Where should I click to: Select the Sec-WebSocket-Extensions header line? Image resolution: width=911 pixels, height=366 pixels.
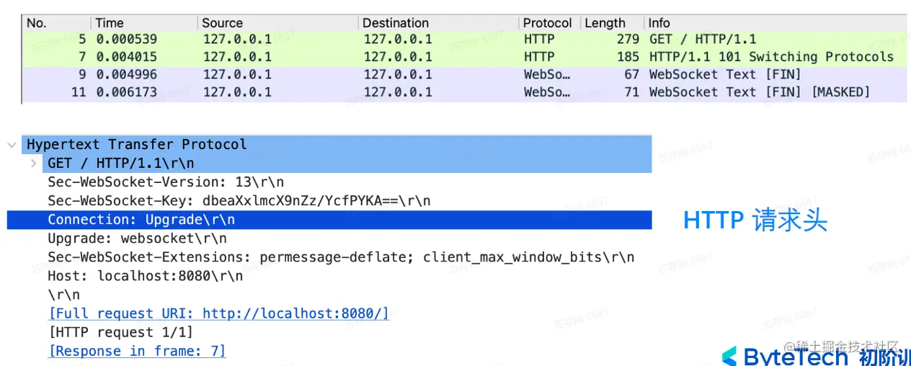click(342, 257)
